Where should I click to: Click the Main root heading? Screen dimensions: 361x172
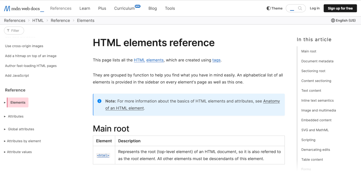(x=111, y=129)
